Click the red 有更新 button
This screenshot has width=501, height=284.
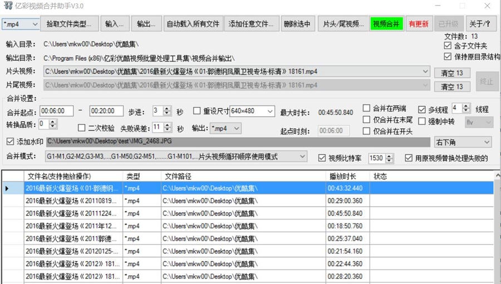click(x=419, y=24)
